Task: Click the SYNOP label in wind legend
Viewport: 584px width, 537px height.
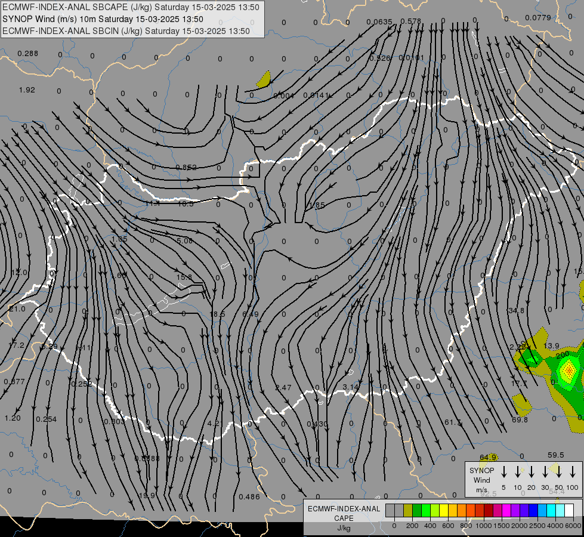Action: (x=481, y=471)
